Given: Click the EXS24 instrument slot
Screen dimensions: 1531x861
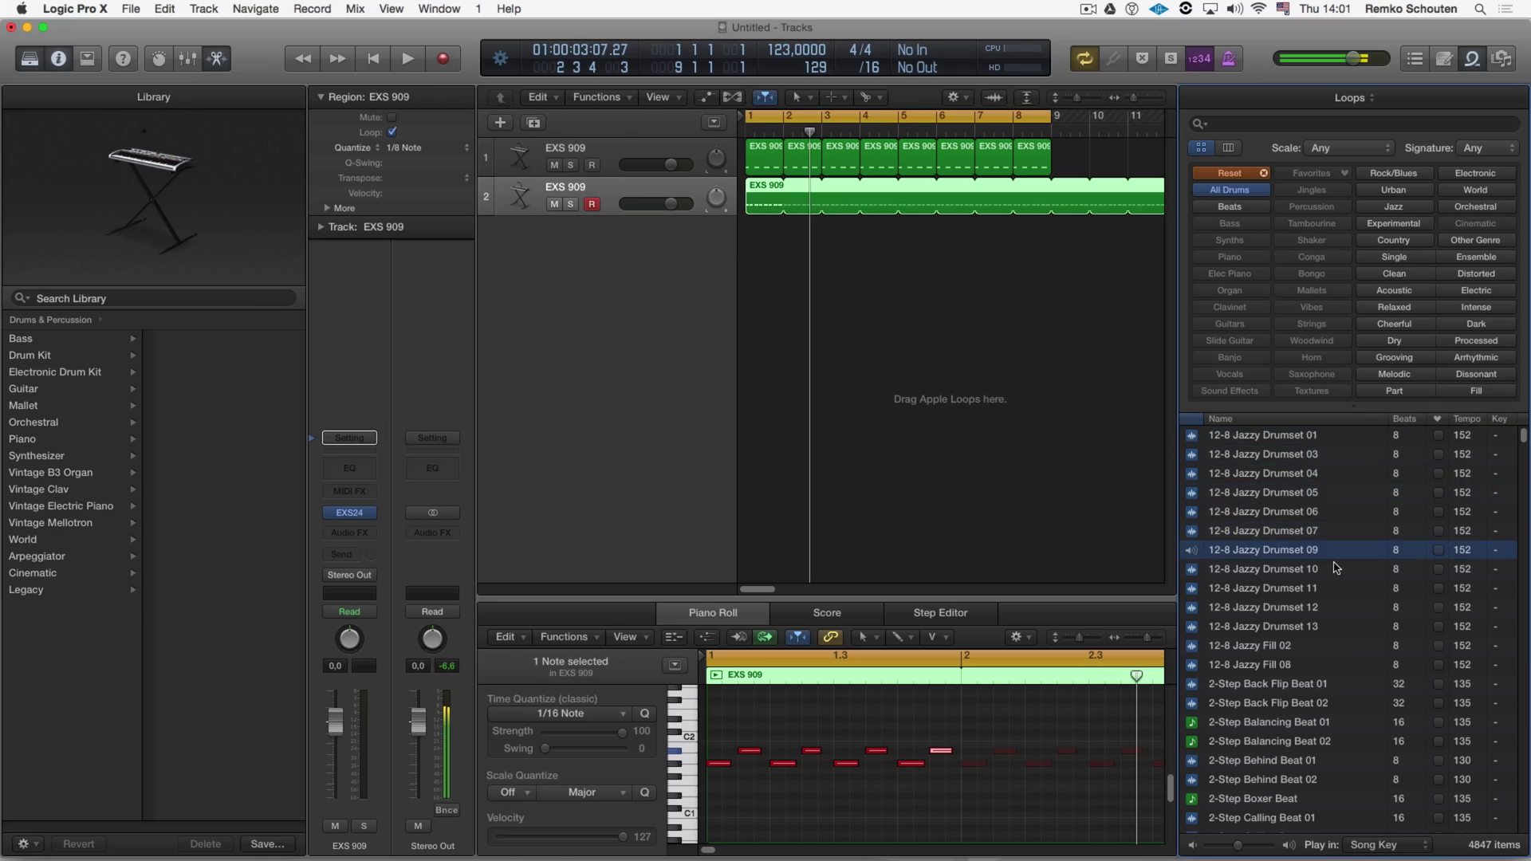Looking at the screenshot, I should point(349,513).
